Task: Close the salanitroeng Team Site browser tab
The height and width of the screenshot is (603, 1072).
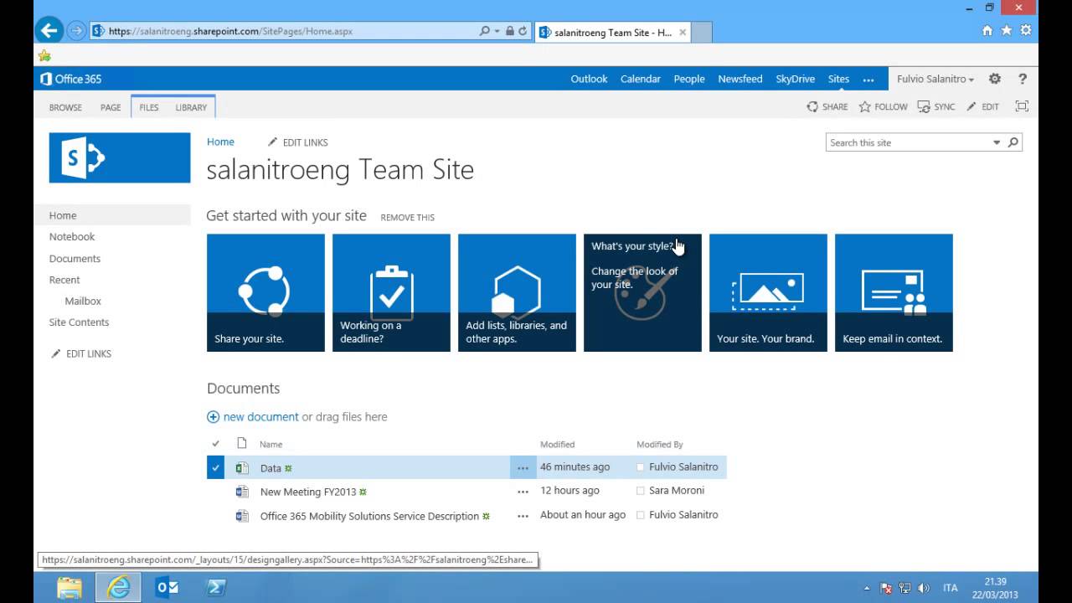Action: (x=683, y=32)
